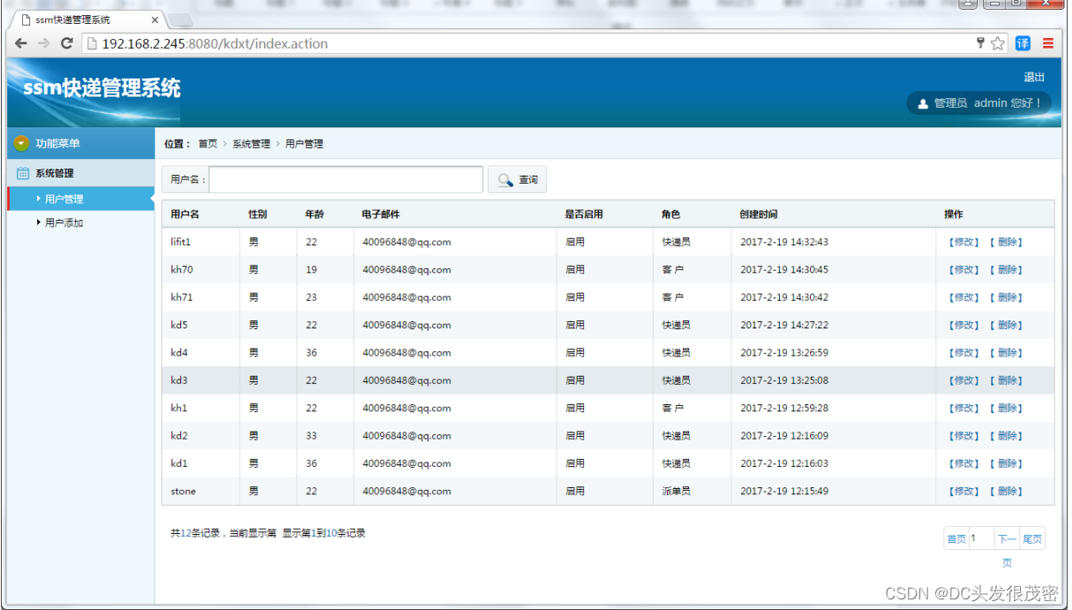Go to 尾页 in pagination
Viewport: 1072px width, 610px height.
click(1032, 538)
